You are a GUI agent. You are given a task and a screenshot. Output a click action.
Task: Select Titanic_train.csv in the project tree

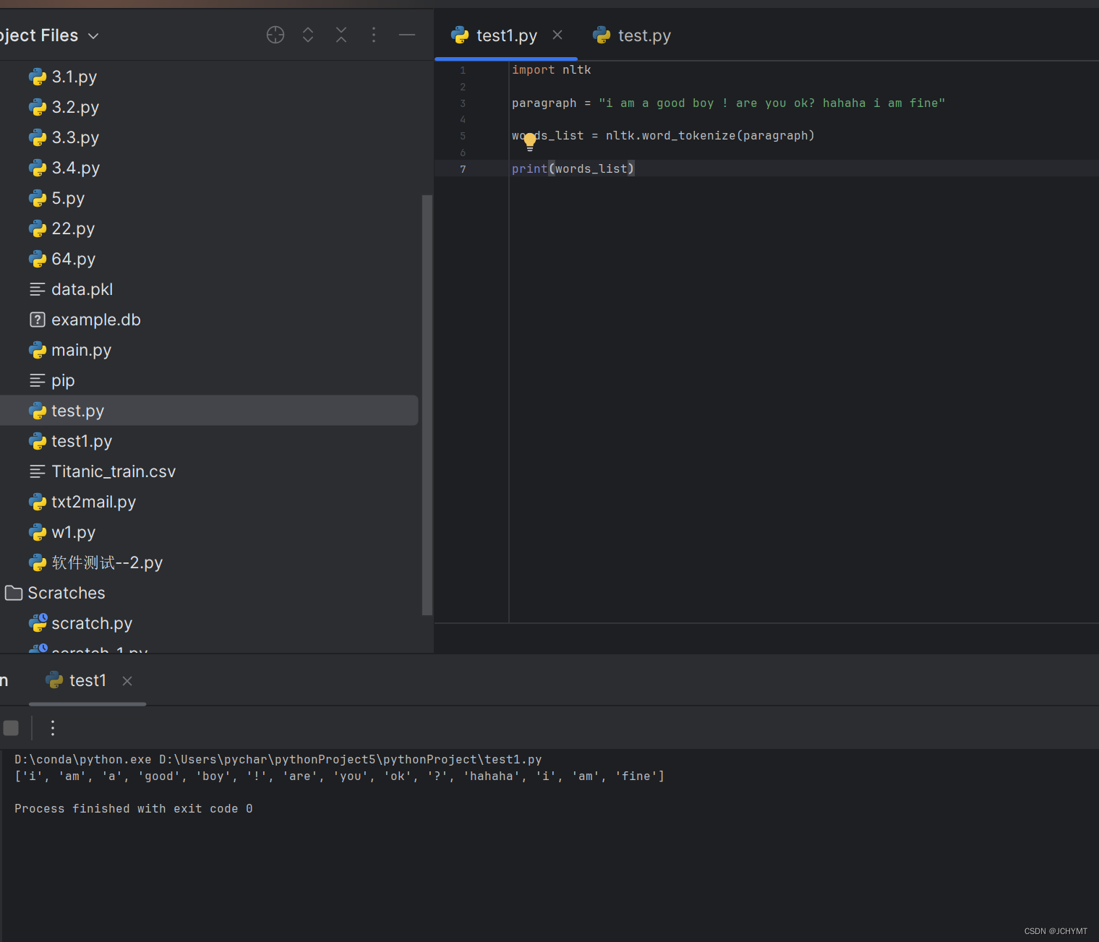click(114, 471)
